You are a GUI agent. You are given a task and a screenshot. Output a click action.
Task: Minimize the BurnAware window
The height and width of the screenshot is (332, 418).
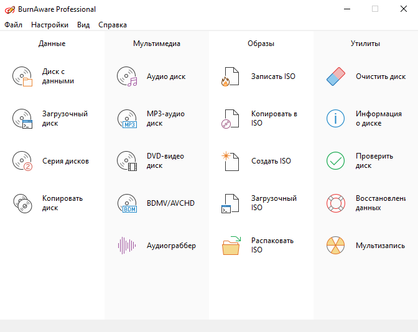(347, 9)
